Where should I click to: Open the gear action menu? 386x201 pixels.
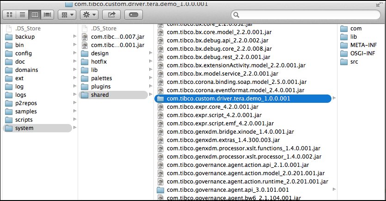pyautogui.click(x=89, y=15)
